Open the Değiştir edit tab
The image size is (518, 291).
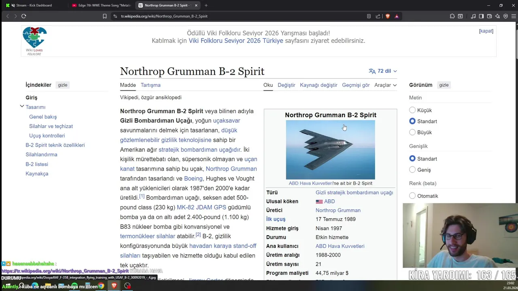click(x=287, y=85)
